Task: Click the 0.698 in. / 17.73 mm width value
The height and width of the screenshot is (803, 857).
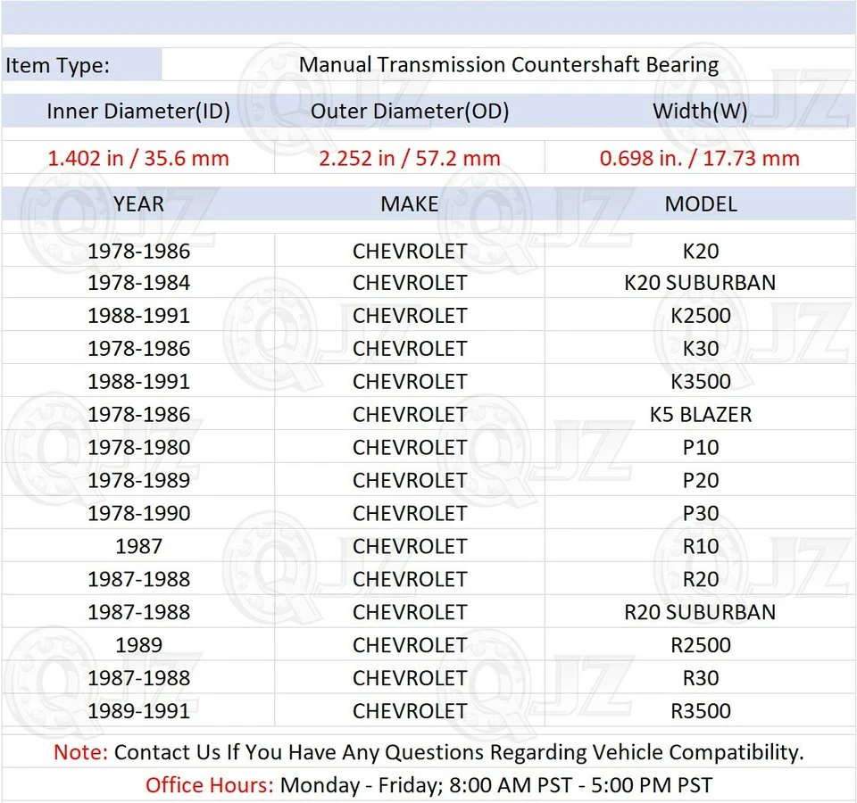Action: pos(700,158)
